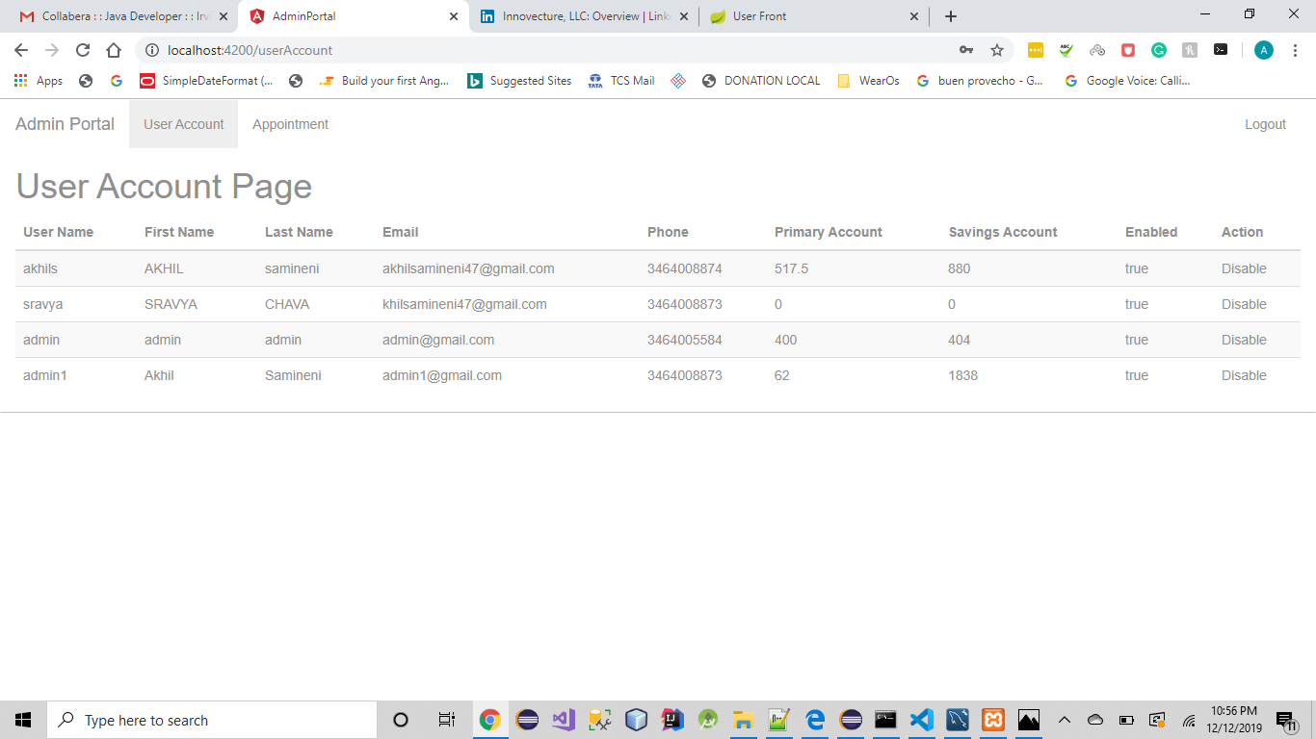Click the Chrome profile avatar circle
Viewport: 1316px width, 739px height.
click(1263, 50)
